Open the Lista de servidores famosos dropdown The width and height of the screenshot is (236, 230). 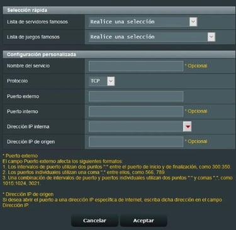[x=143, y=22]
